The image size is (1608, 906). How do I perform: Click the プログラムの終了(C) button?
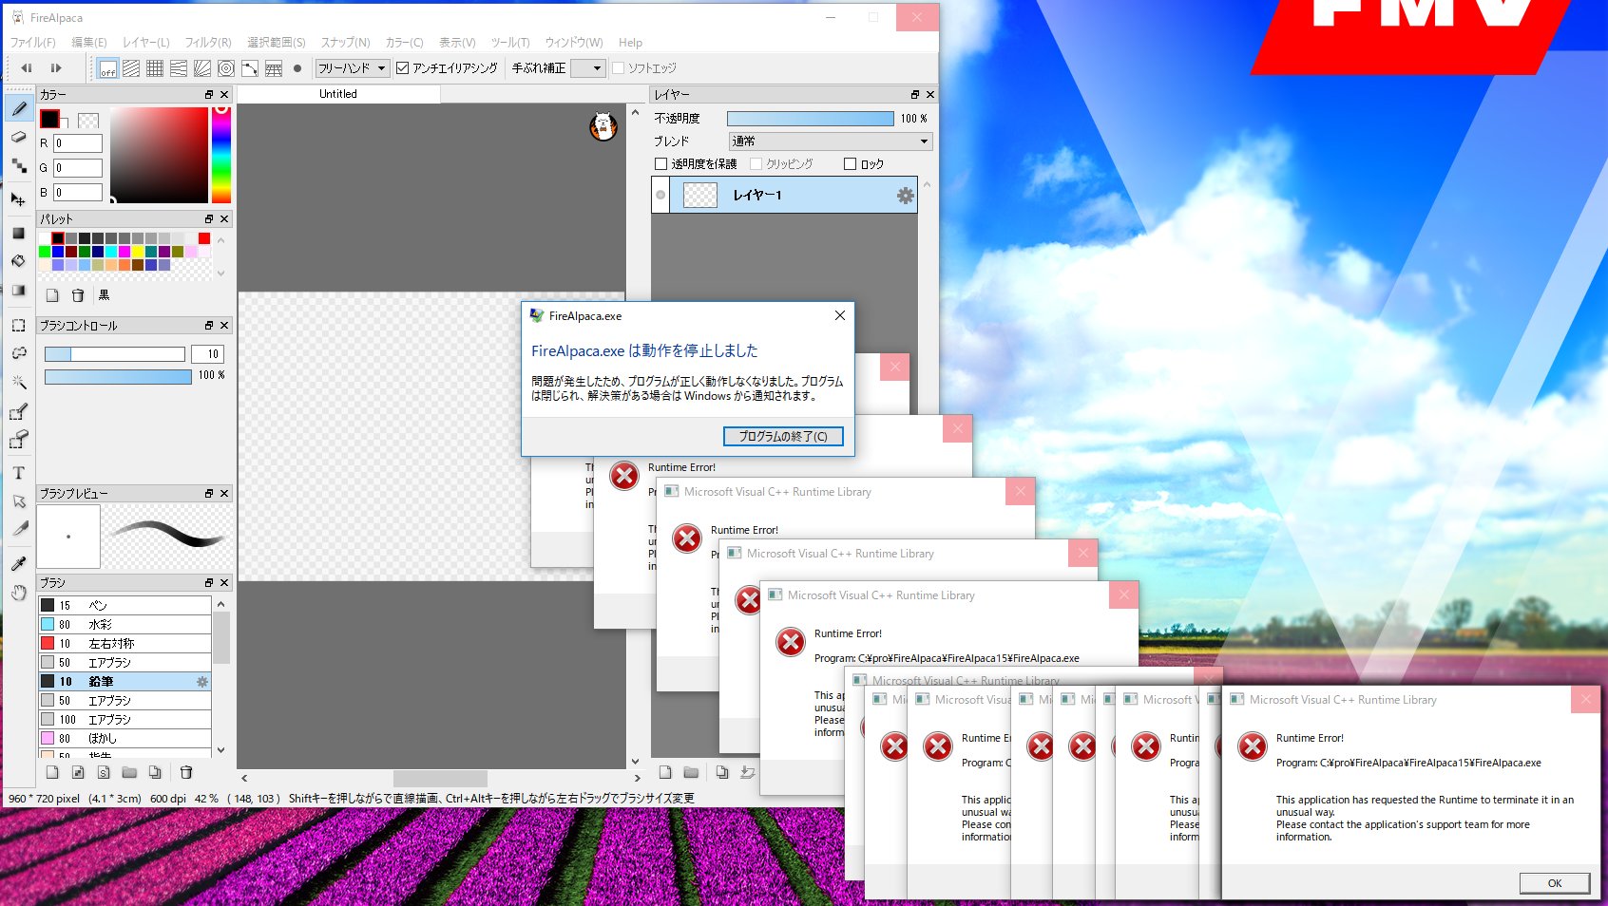point(783,437)
